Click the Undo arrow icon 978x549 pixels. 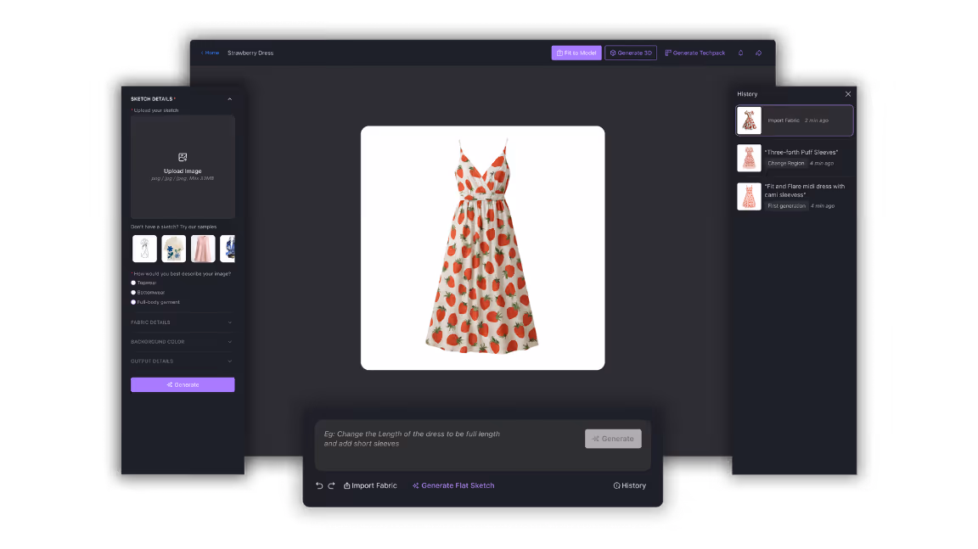click(x=319, y=485)
